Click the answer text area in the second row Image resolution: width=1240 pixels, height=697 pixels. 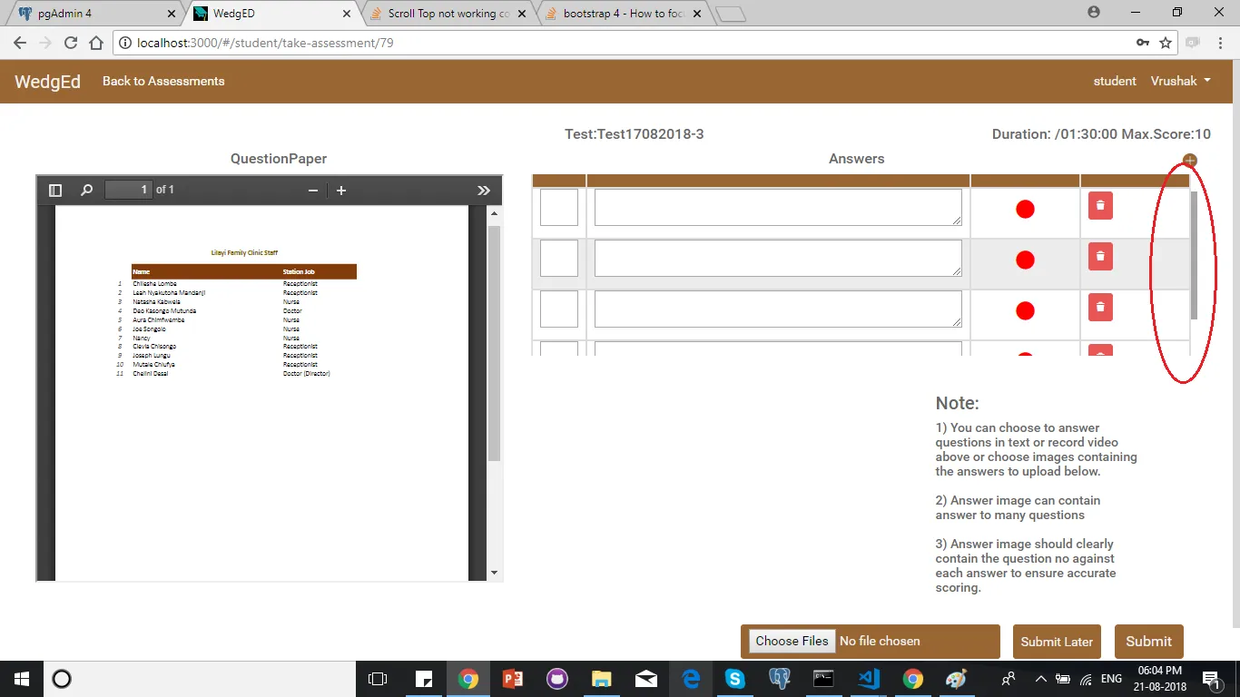pos(778,258)
